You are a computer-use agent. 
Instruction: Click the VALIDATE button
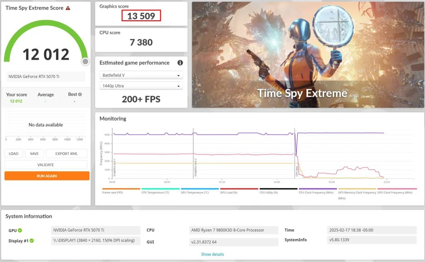pos(46,165)
